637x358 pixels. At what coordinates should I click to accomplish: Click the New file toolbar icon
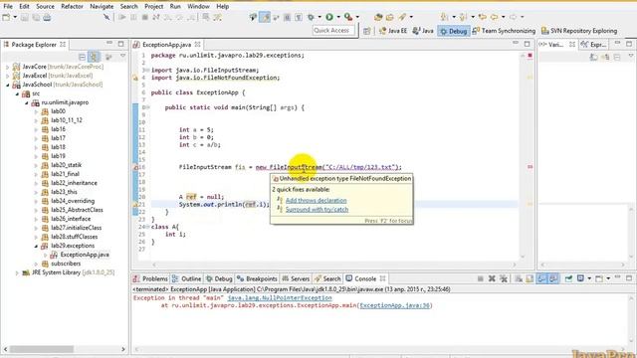(x=7, y=17)
